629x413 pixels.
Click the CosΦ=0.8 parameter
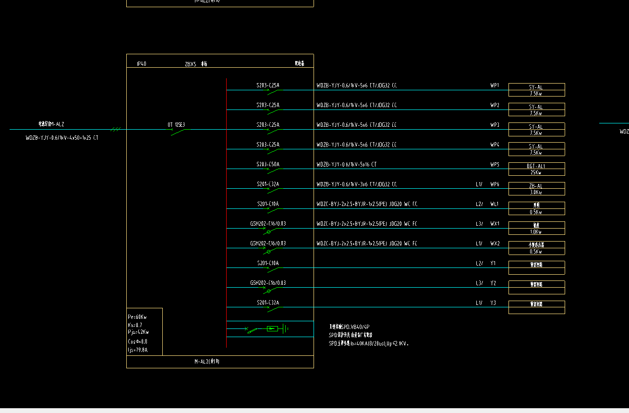pos(137,341)
